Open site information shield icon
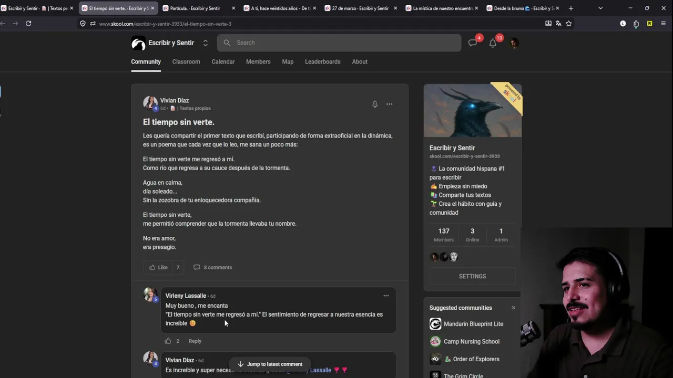Image resolution: width=673 pixels, height=378 pixels. click(x=83, y=24)
